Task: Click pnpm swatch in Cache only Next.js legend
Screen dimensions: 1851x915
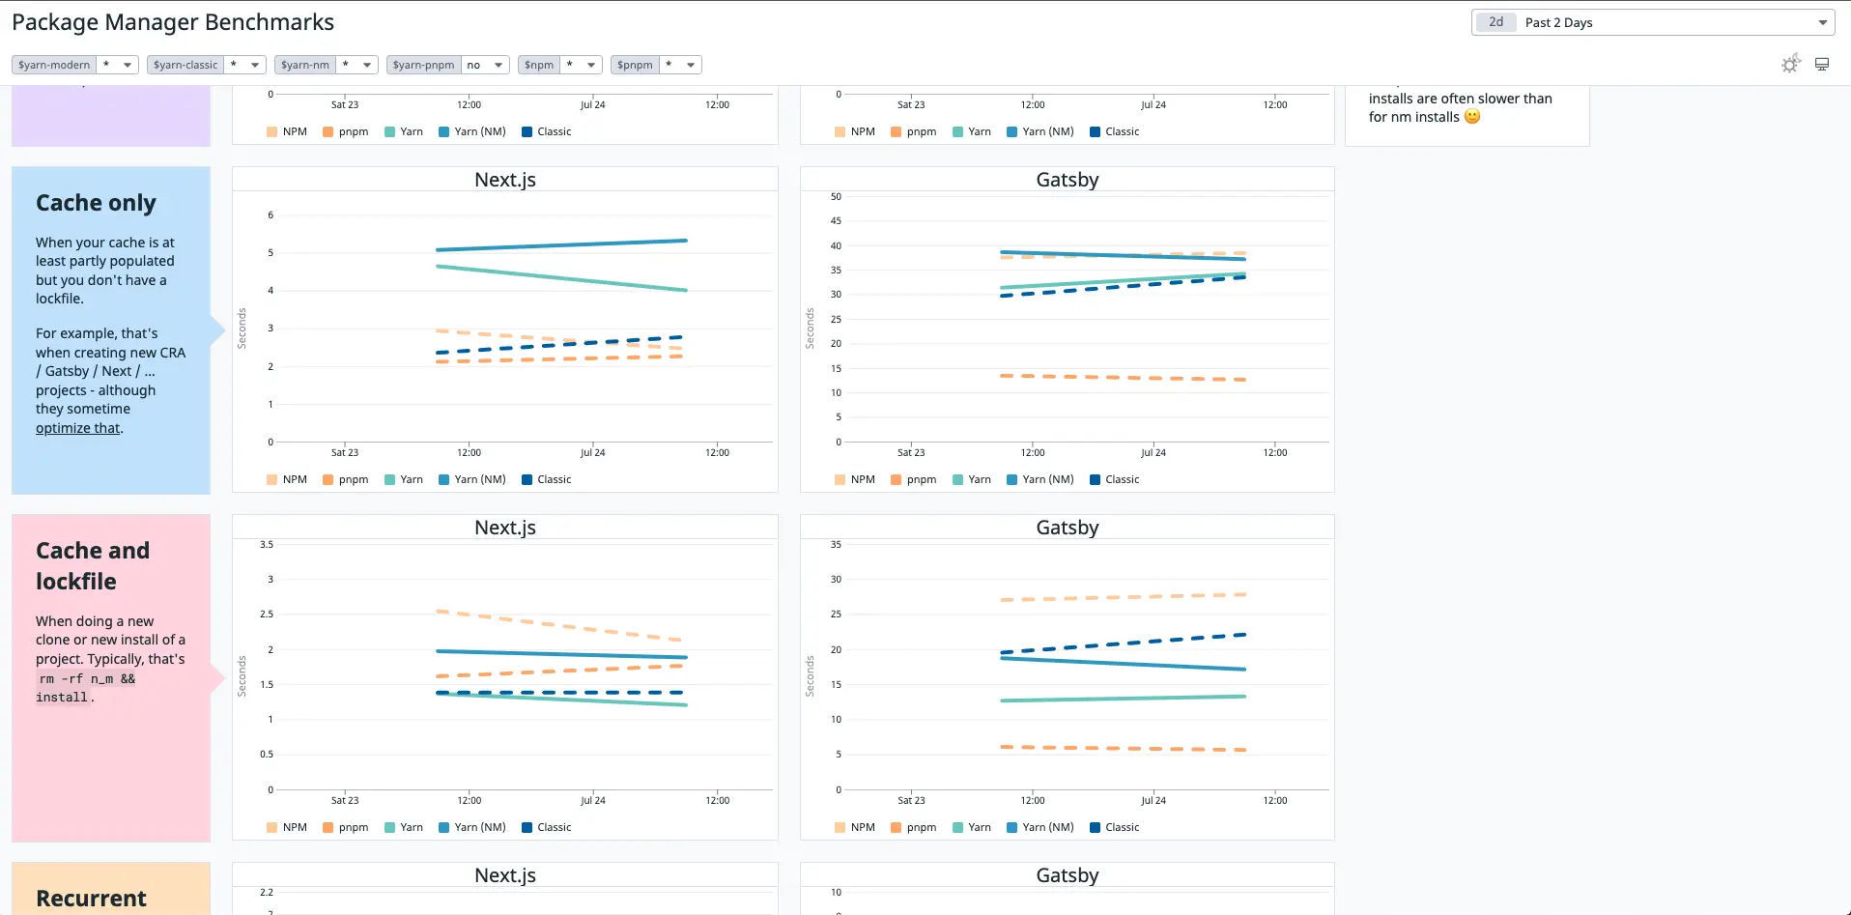Action: (328, 479)
